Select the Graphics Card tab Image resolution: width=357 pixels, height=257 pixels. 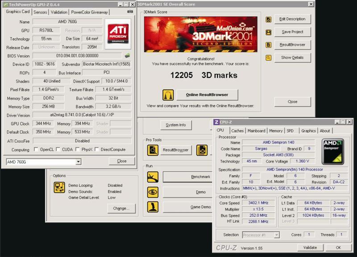18,12
